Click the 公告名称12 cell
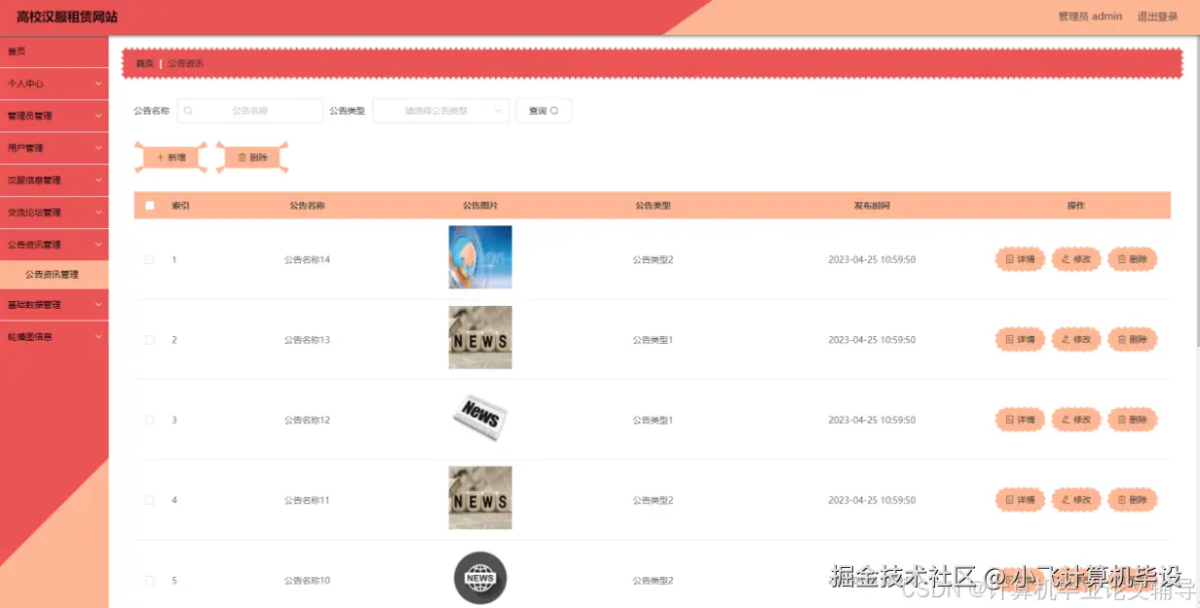1200x608 pixels. (x=307, y=420)
